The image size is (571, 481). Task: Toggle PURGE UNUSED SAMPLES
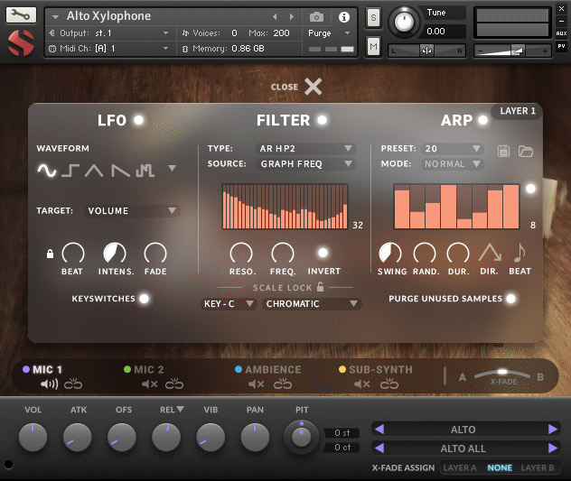point(510,299)
